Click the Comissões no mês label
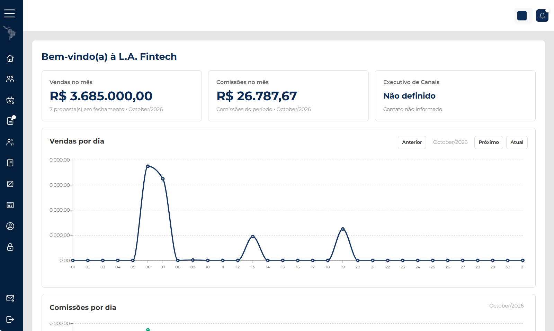This screenshot has width=554, height=331. (242, 82)
